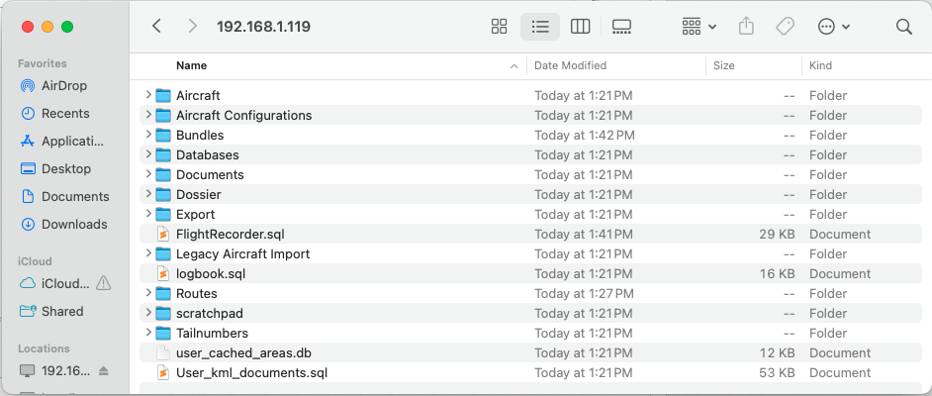This screenshot has height=396, width=932.
Task: Open Documents in the sidebar
Action: [64, 196]
